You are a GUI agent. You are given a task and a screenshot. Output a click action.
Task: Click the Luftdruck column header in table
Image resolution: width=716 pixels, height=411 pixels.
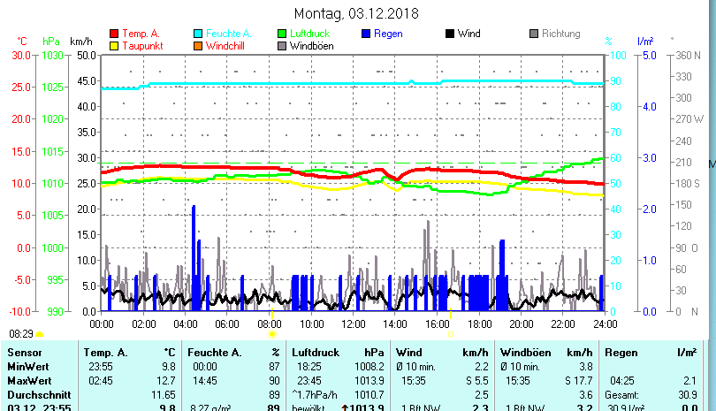tap(314, 353)
